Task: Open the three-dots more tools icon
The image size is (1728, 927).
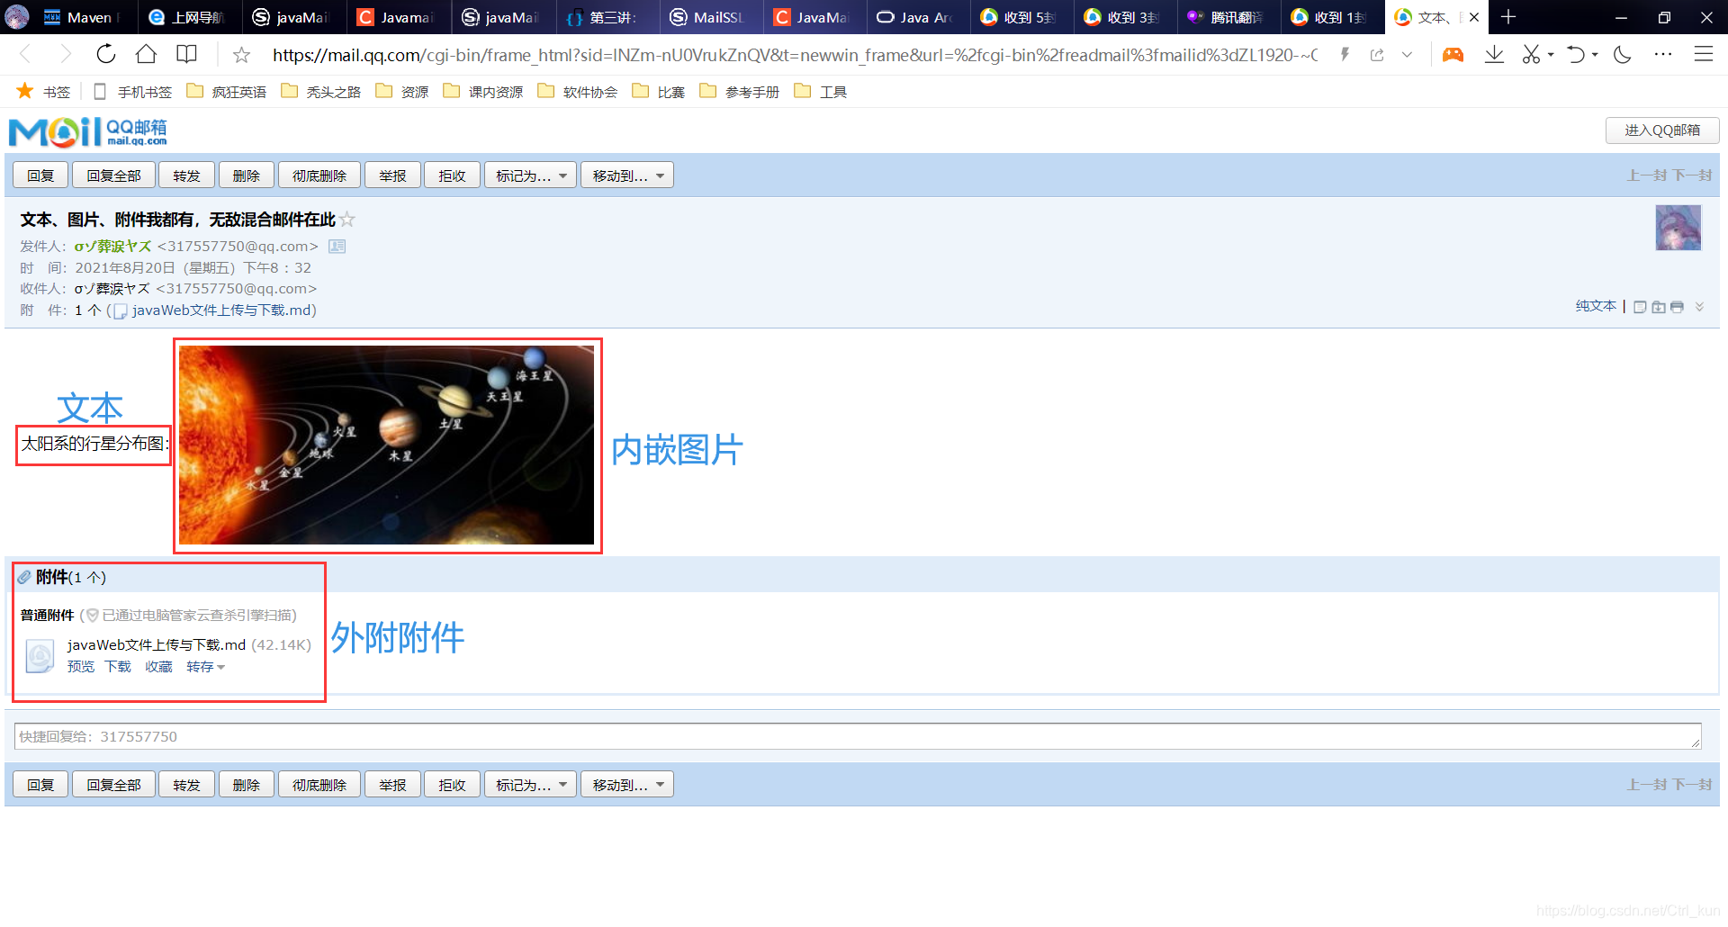Action: click(1663, 55)
